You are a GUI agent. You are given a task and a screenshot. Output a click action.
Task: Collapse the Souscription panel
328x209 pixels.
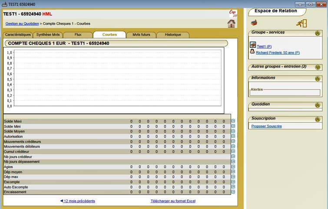click(318, 119)
